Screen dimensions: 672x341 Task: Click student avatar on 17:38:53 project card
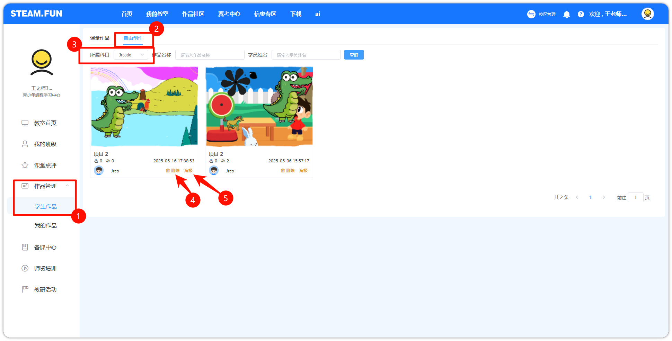tap(99, 171)
